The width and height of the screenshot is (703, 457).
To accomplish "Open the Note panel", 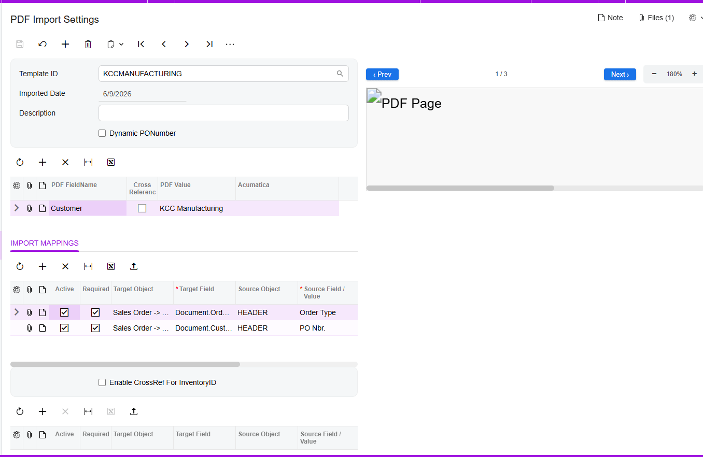I will [x=610, y=18].
